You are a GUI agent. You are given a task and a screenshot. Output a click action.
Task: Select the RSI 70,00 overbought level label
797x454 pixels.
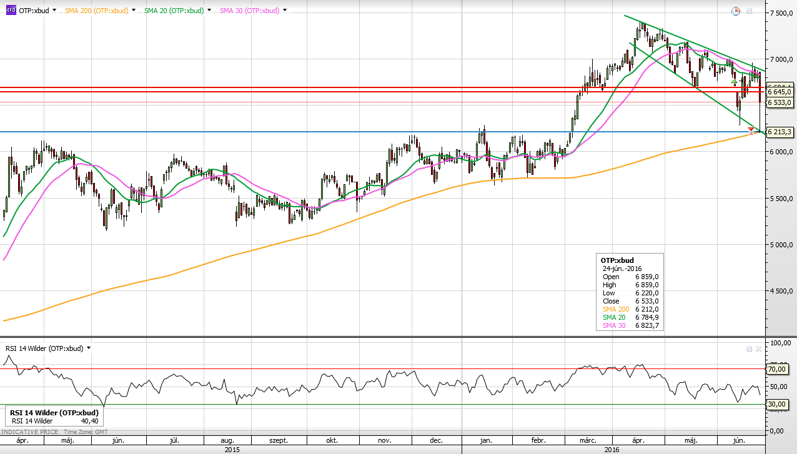click(776, 369)
